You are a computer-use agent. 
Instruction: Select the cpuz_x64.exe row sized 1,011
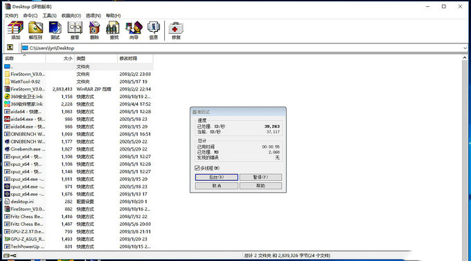78,179
